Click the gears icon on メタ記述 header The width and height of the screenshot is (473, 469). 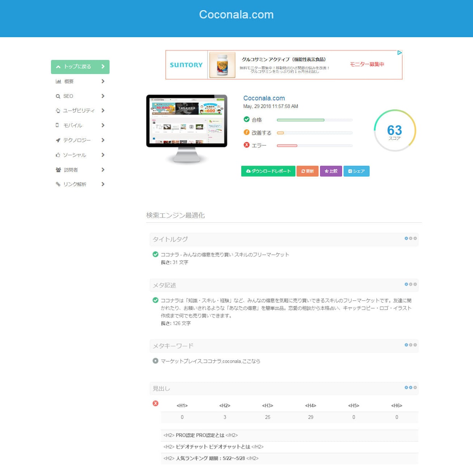[411, 284]
